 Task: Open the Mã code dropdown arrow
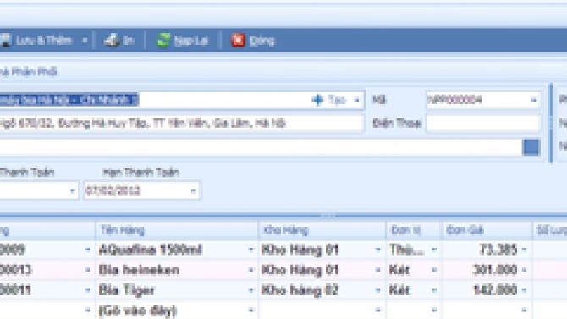[x=533, y=100]
